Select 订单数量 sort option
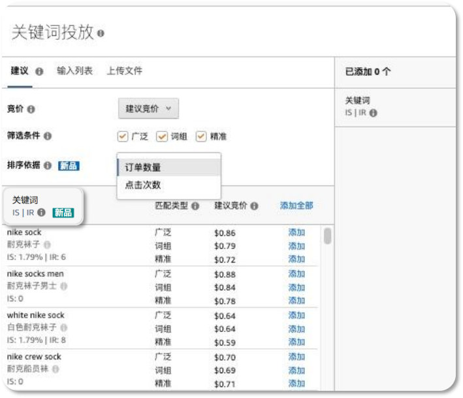Screen dimensions: 463x398 tap(169, 167)
